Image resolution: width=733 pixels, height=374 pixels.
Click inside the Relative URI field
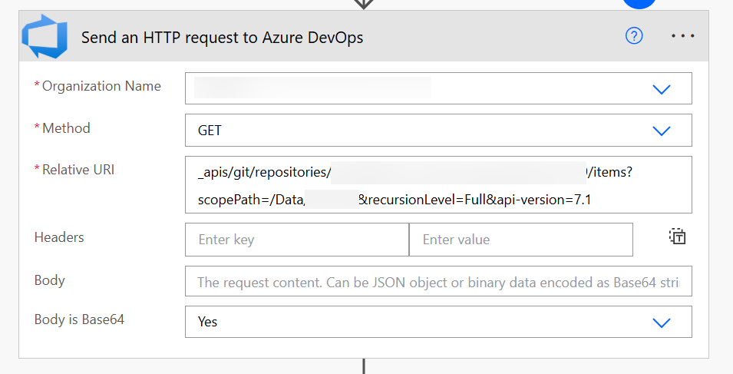438,185
